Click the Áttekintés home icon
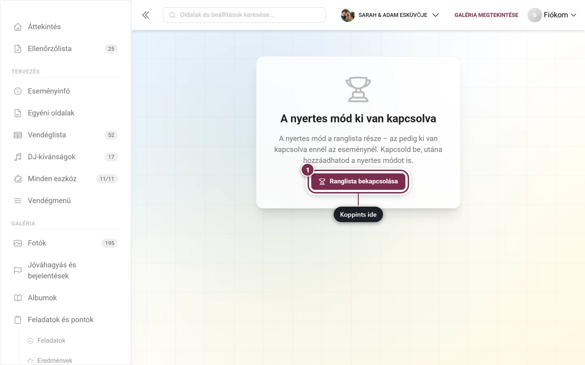 click(x=18, y=27)
